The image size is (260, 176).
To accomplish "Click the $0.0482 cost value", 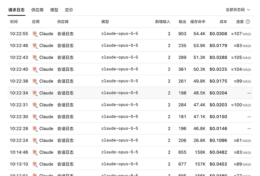I will click(x=218, y=152).
